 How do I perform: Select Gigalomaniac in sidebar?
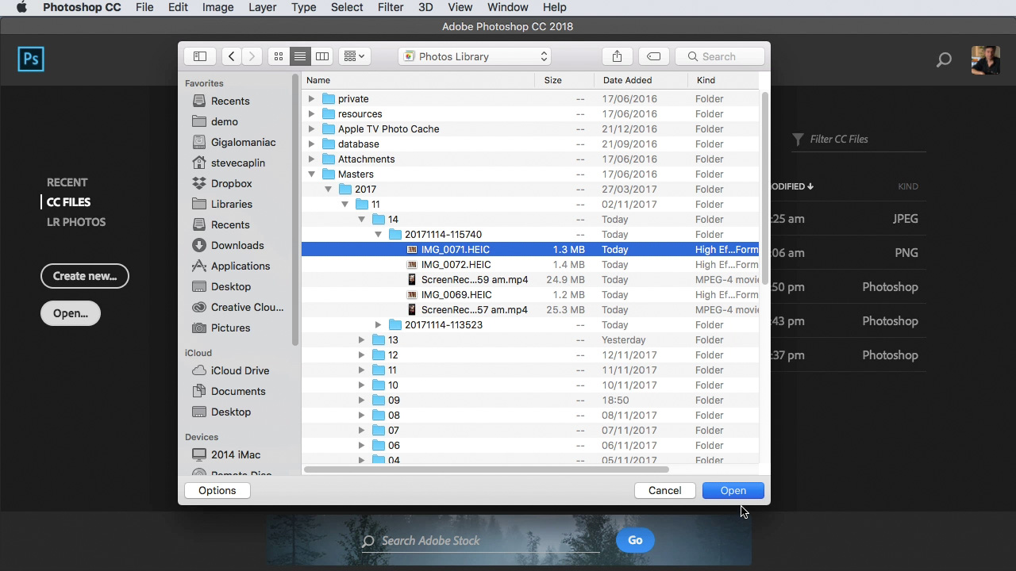click(244, 142)
